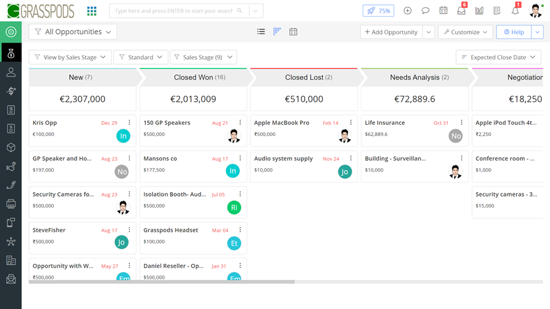Image resolution: width=550 pixels, height=309 pixels.
Task: Click the Help button
Action: [x=514, y=32]
